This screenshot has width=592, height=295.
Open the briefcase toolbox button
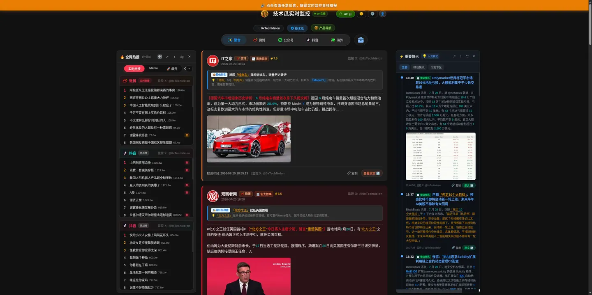(x=361, y=40)
